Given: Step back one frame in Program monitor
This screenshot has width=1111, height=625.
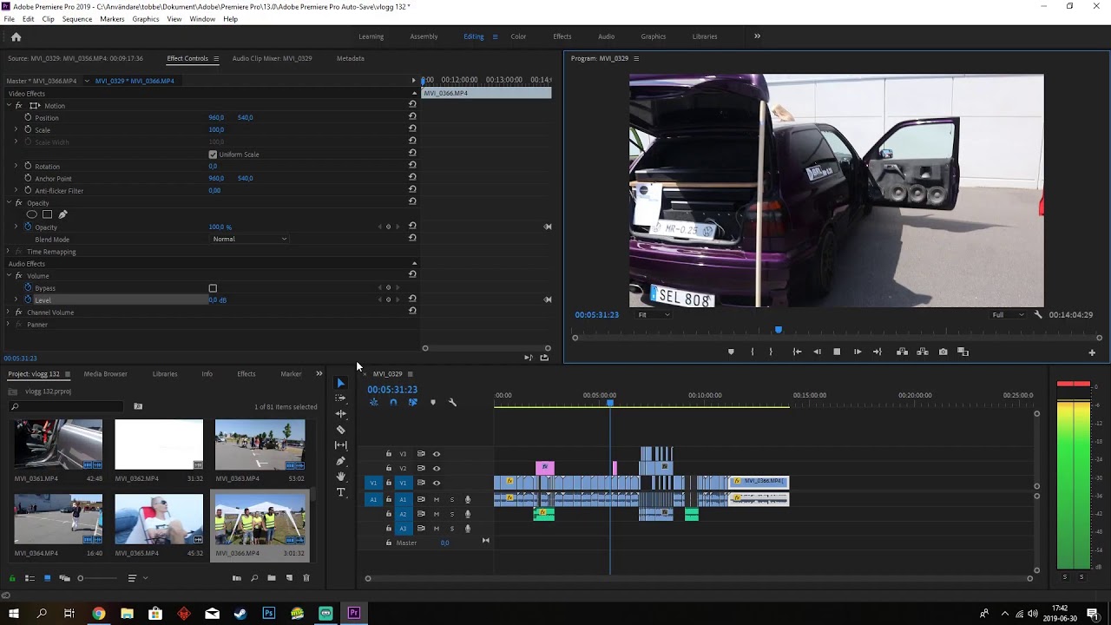Looking at the screenshot, I should (x=817, y=352).
